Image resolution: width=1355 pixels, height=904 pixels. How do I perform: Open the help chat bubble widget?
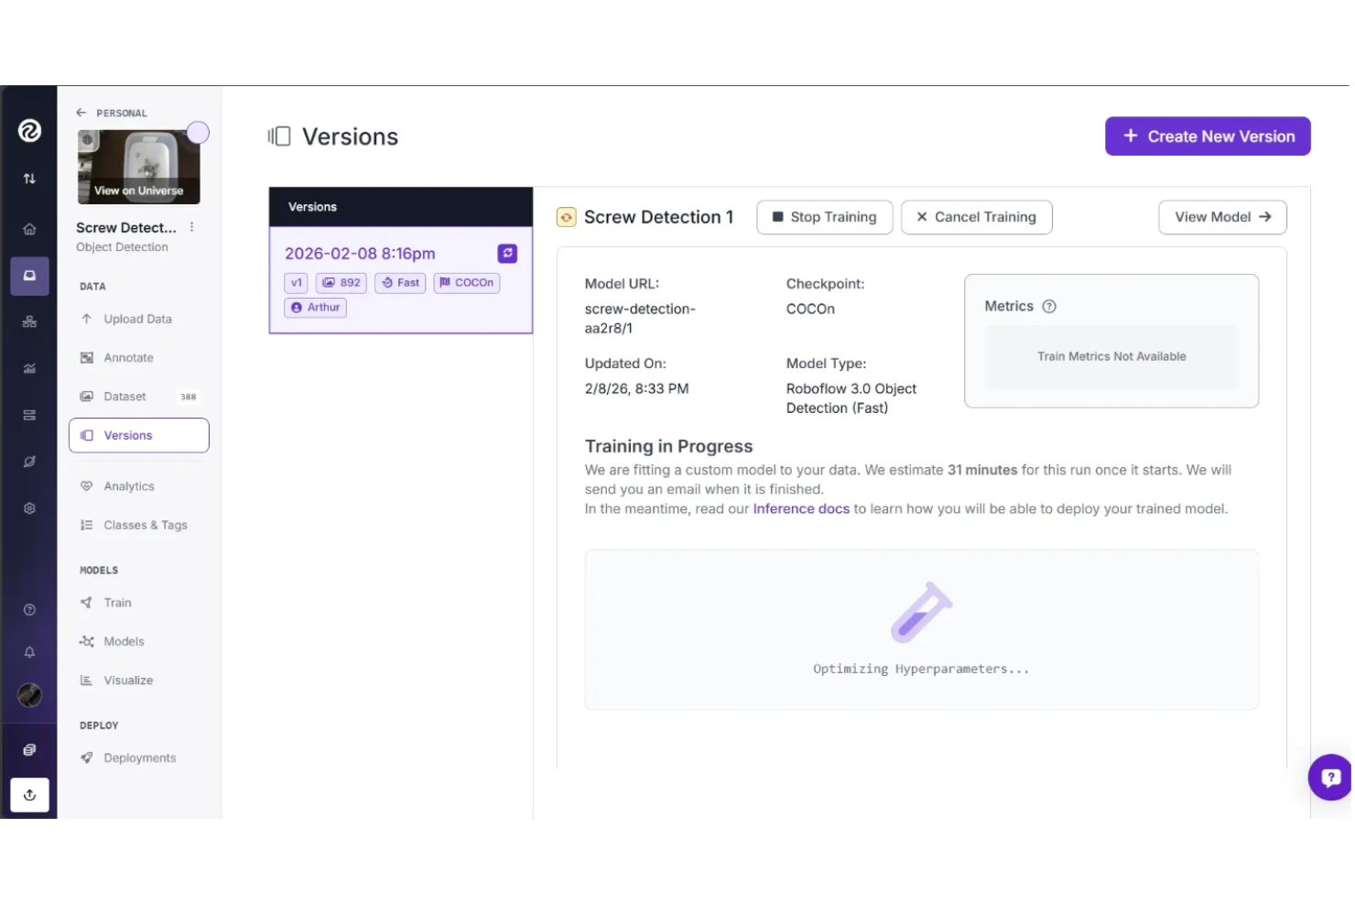coord(1329,778)
